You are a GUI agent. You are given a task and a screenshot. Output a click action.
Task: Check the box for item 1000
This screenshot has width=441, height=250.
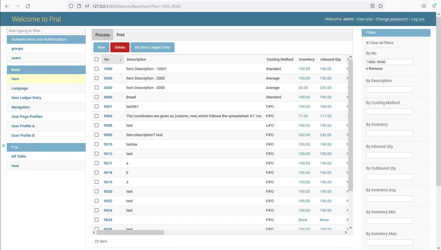(97, 69)
